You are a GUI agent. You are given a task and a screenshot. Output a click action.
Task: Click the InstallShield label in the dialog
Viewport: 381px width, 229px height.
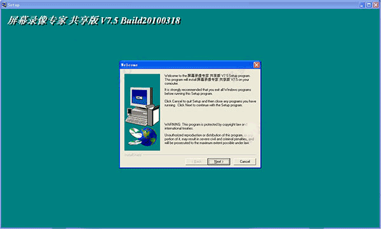click(x=133, y=155)
